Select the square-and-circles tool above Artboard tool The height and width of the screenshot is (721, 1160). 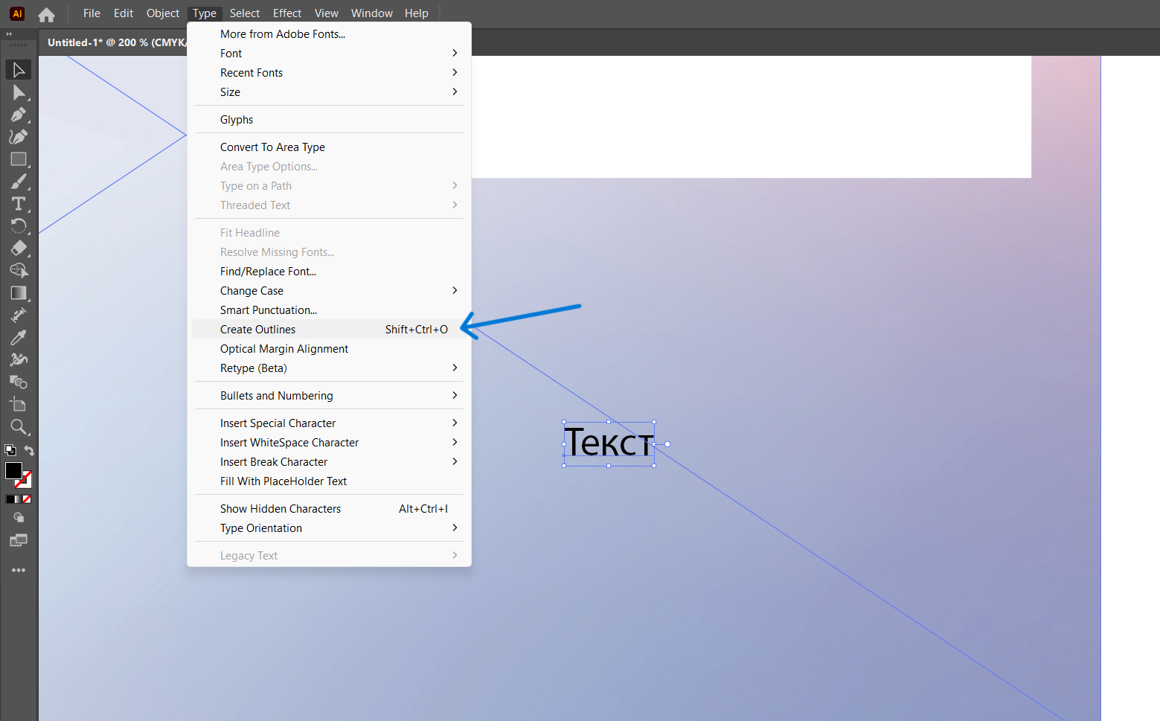coord(19,382)
